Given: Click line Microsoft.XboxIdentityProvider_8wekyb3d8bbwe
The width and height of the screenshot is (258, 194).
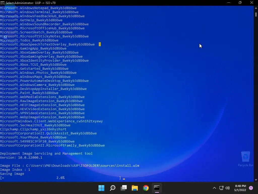Looking at the screenshot, I should (44, 61).
